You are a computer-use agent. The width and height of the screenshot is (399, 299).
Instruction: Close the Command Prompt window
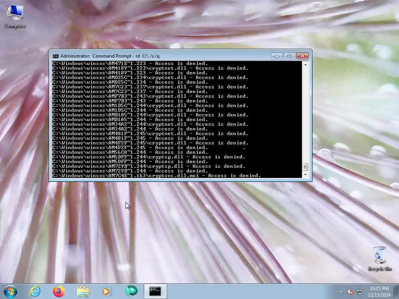pos(302,56)
